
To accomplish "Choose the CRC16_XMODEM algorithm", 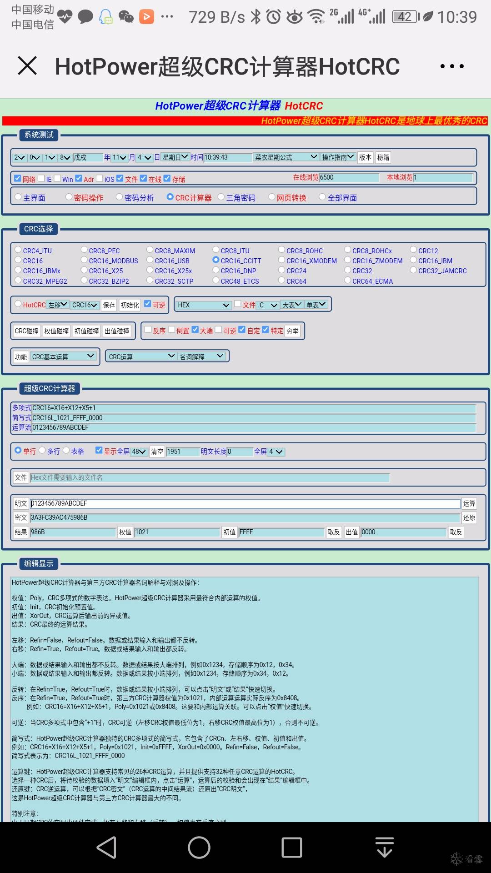I will (282, 260).
